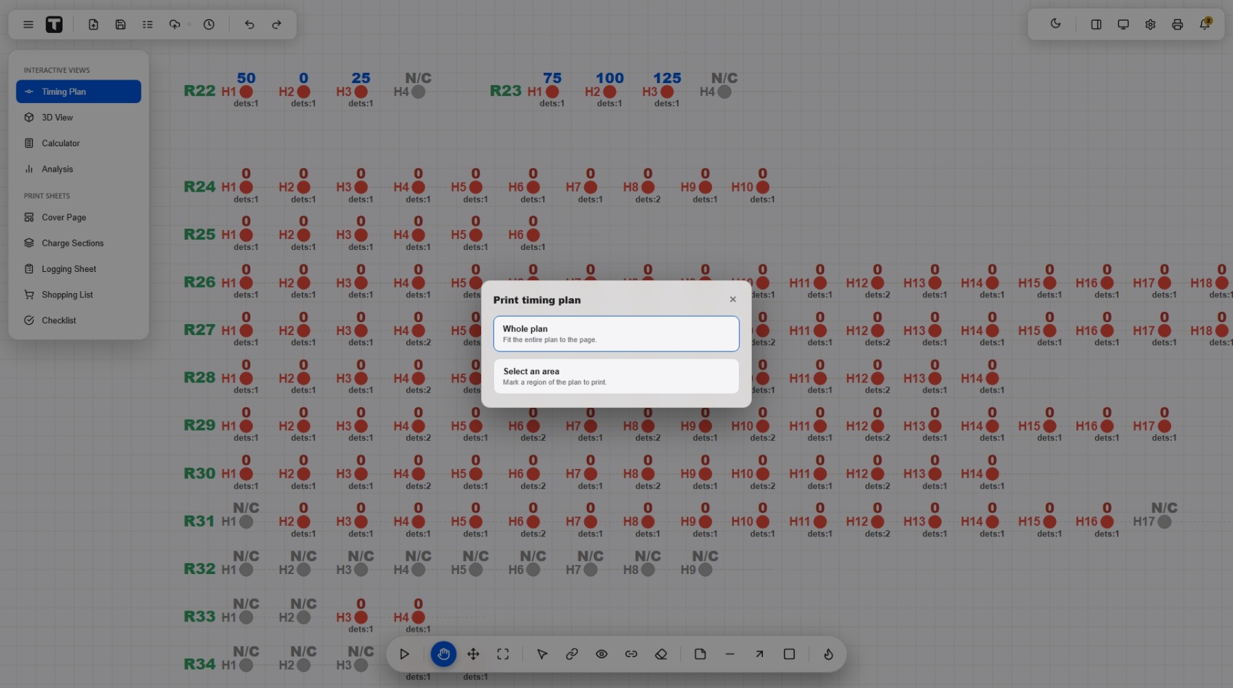Image resolution: width=1233 pixels, height=688 pixels.
Task: Select the chain link tool
Action: [572, 654]
